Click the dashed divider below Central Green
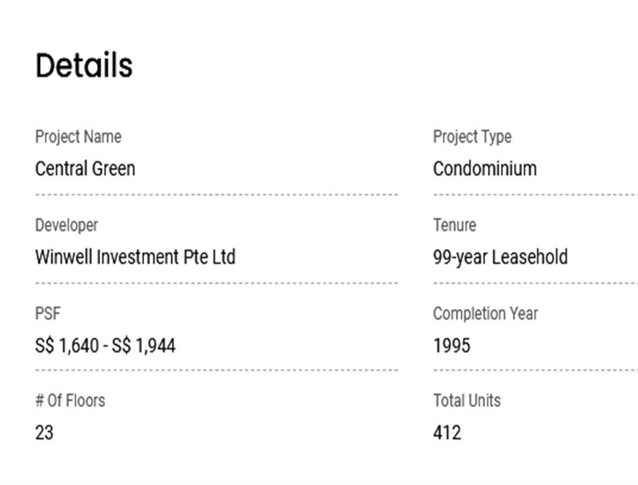Image resolution: width=638 pixels, height=485 pixels. point(217,195)
